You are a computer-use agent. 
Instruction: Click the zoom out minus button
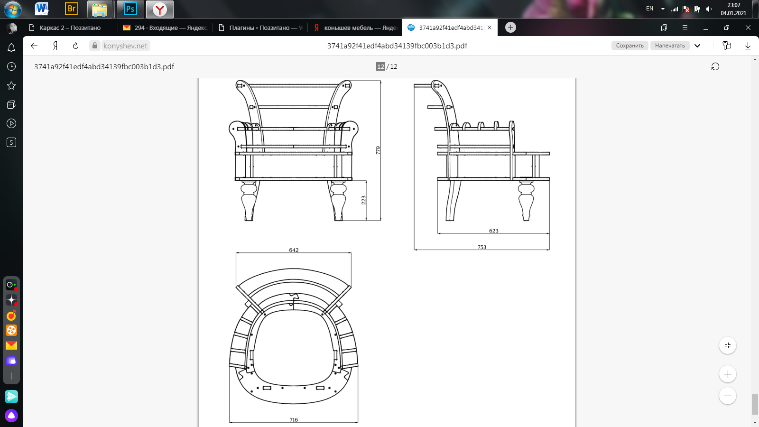[x=728, y=396]
